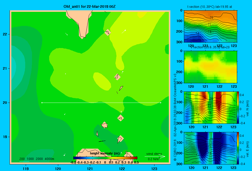Viewport: 252px width, 171px height.
Task: Click longitude label 120 on main map axis
Action: coord(58,168)
